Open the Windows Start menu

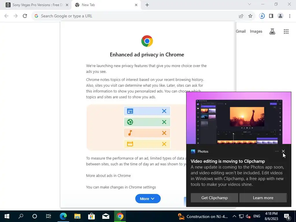click(7, 216)
